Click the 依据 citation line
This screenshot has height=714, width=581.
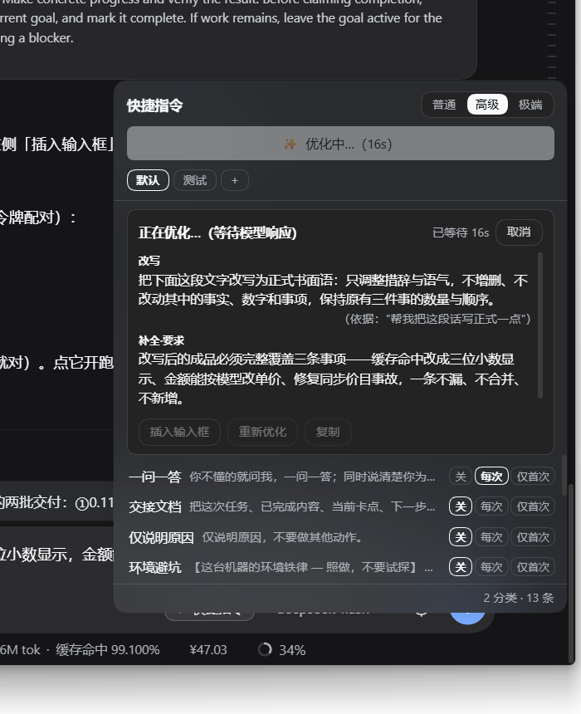[x=437, y=319]
